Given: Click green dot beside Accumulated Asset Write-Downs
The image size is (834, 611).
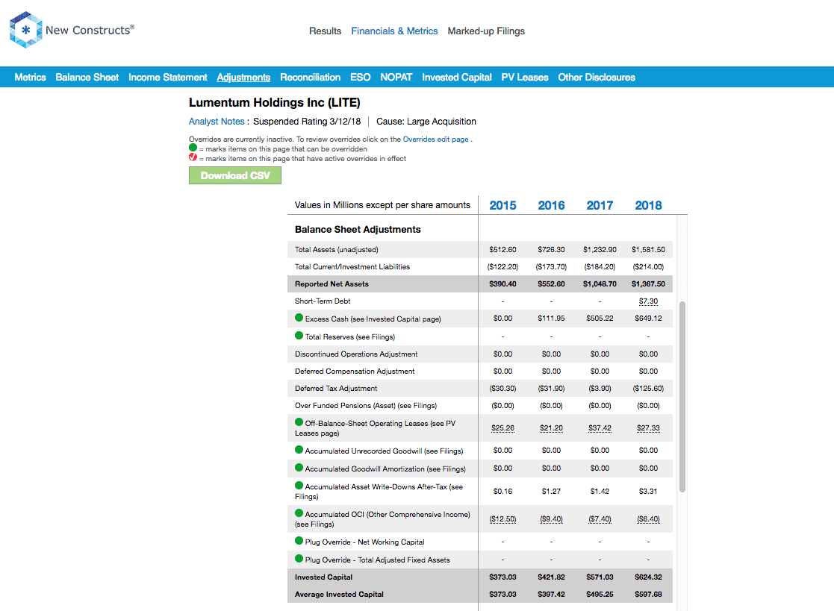Looking at the screenshot, I should pos(299,486).
